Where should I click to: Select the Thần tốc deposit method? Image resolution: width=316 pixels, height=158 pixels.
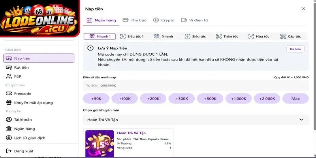pyautogui.click(x=227, y=36)
